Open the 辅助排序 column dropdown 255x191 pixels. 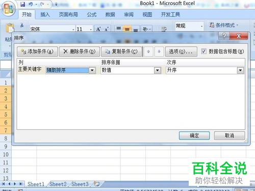pyautogui.click(x=92, y=70)
